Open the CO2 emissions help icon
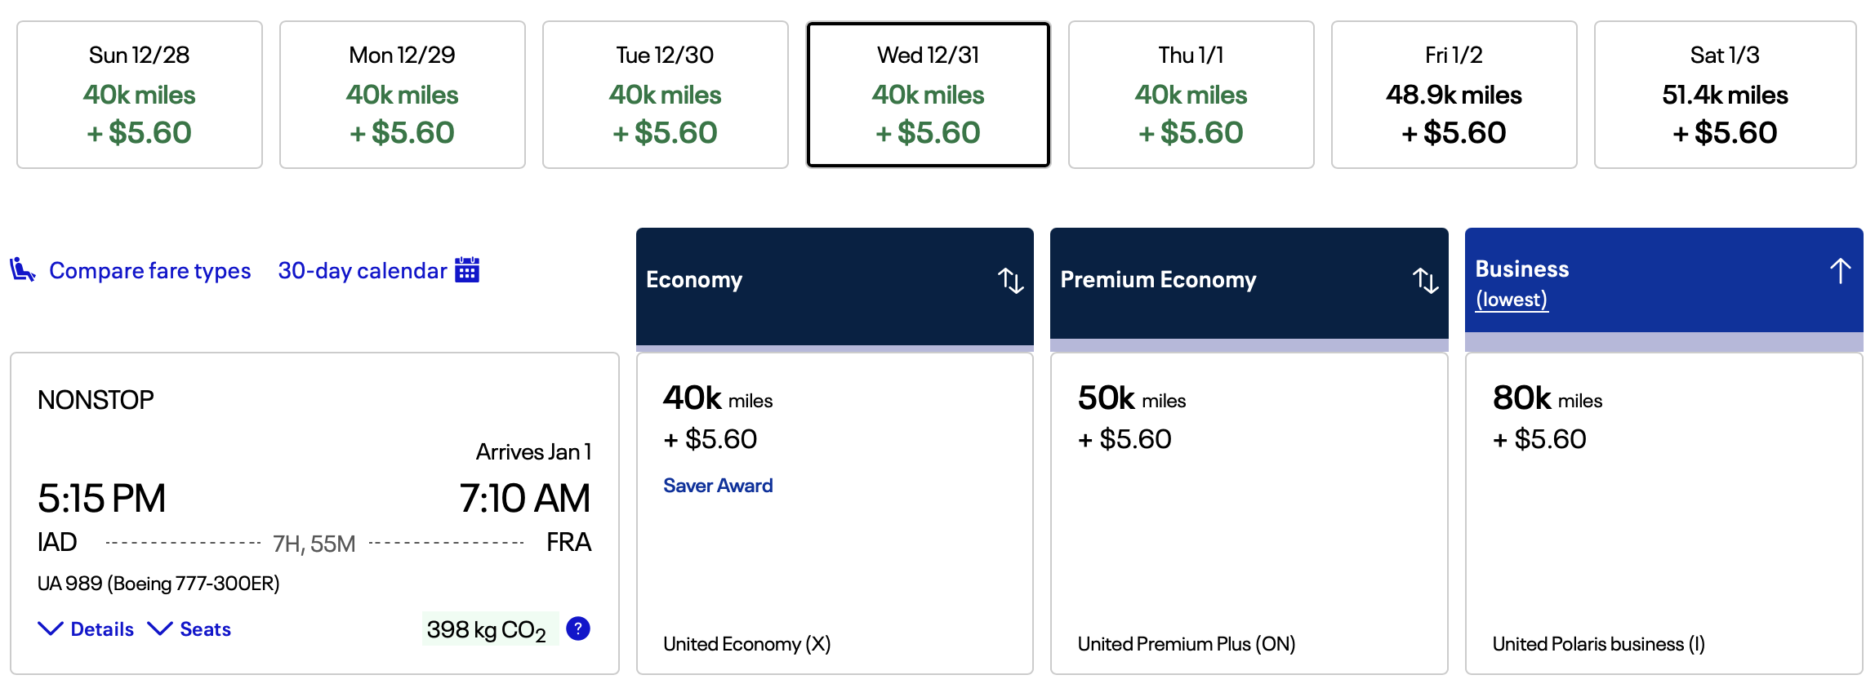 pyautogui.click(x=578, y=628)
